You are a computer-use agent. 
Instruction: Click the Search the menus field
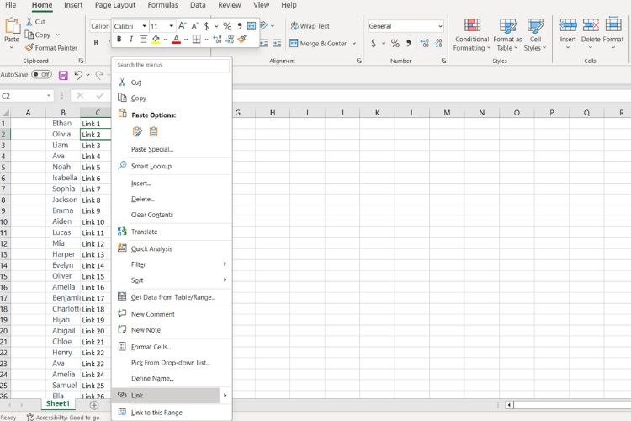click(x=172, y=65)
